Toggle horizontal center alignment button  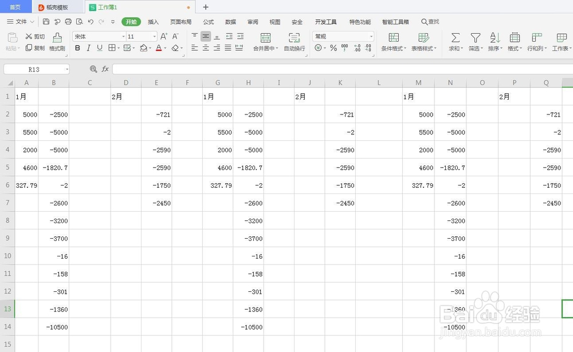[206, 48]
